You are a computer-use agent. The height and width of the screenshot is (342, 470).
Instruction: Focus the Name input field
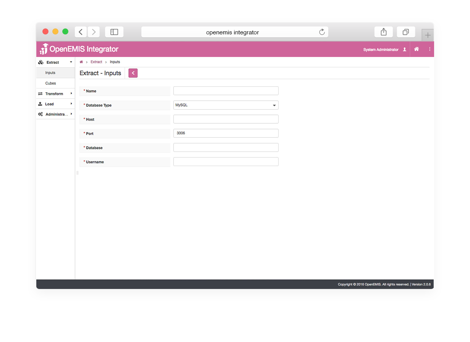click(226, 91)
